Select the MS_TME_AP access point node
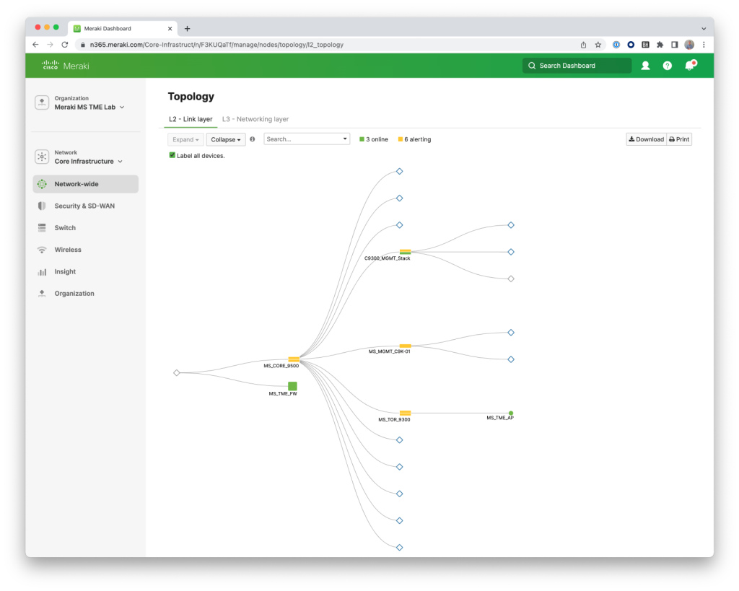 [x=511, y=413]
